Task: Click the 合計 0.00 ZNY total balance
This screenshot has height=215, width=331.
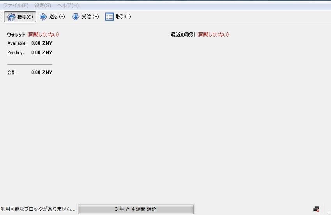Action: pos(42,72)
